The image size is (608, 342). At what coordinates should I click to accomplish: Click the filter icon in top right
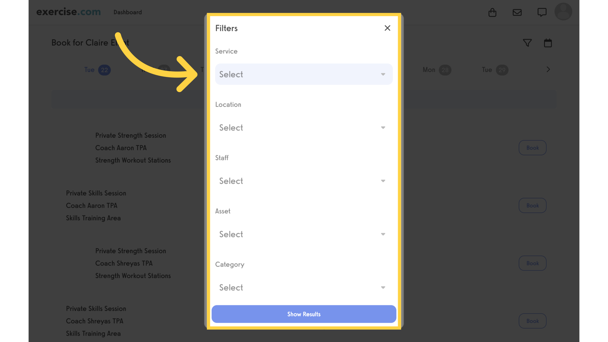pyautogui.click(x=527, y=43)
